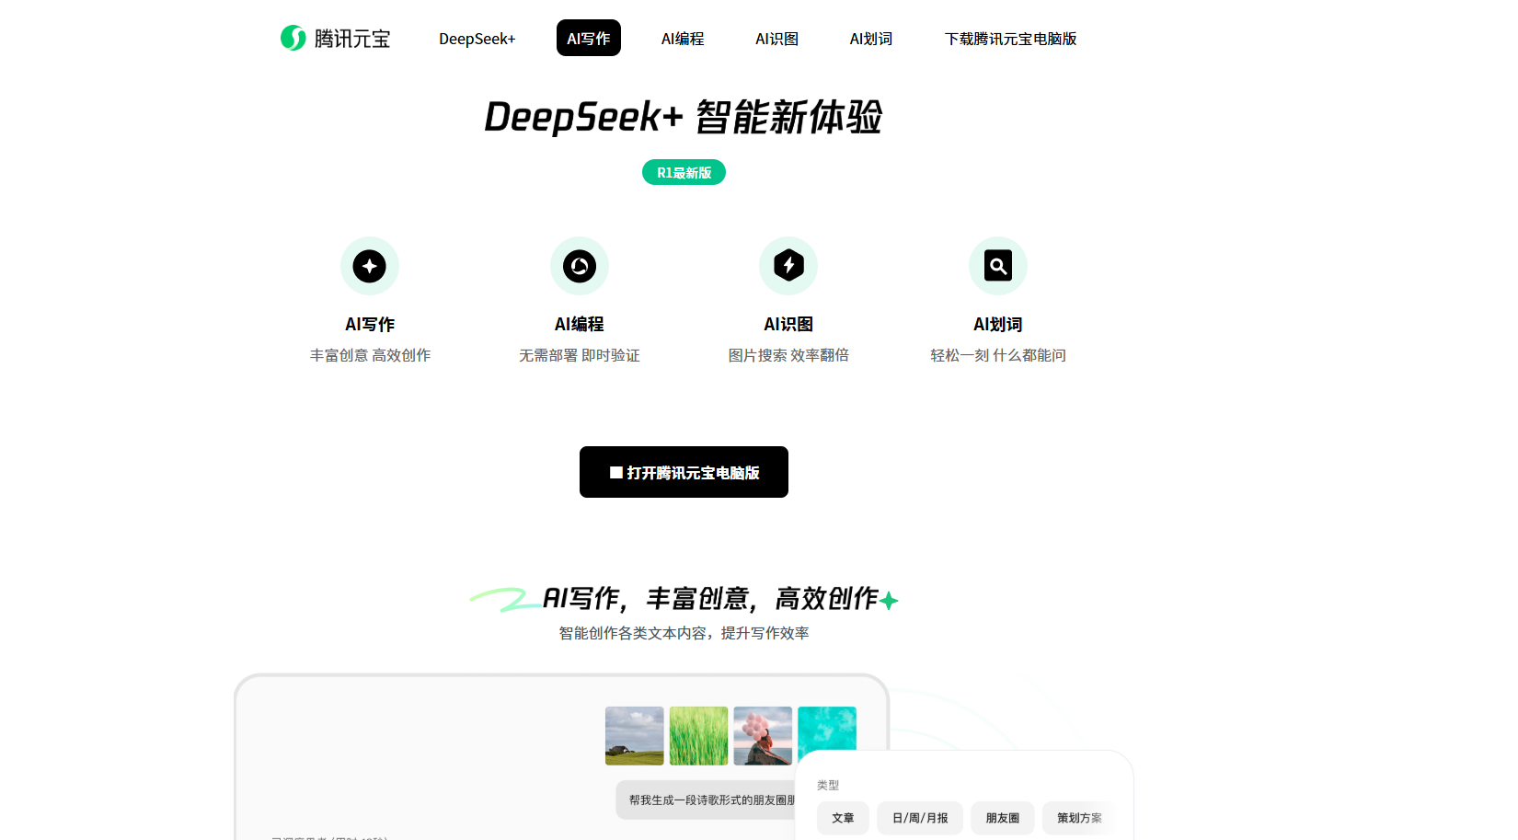Go to the AI编程 nav item
1518x840 pixels.
(683, 39)
